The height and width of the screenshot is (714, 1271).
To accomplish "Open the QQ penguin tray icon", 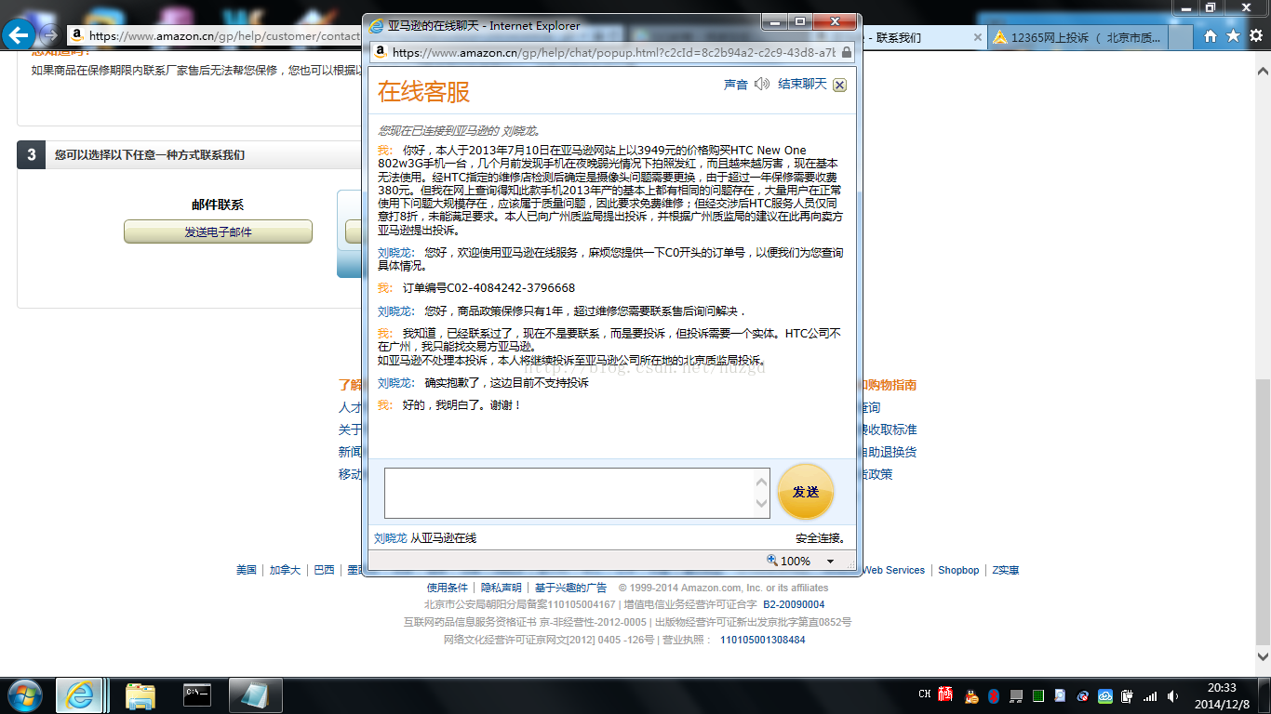I will click(x=971, y=695).
